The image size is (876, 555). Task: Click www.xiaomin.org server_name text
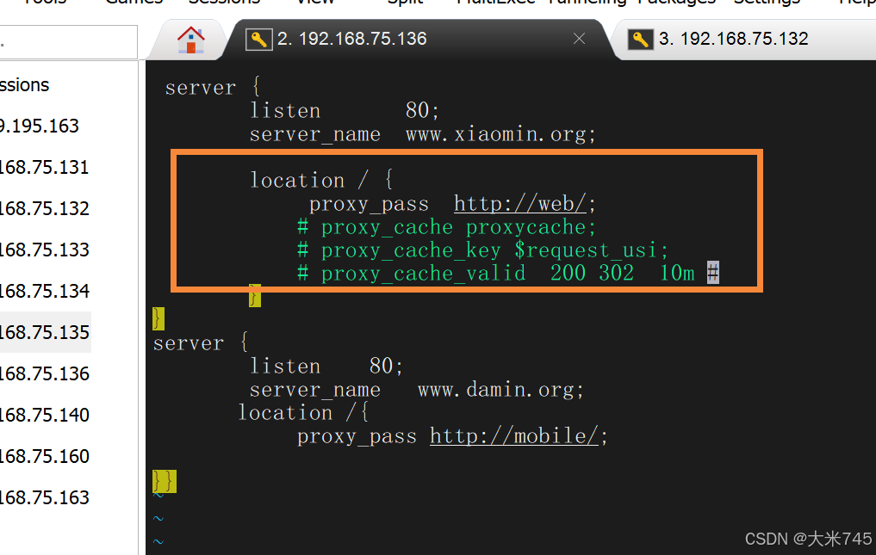(x=500, y=134)
